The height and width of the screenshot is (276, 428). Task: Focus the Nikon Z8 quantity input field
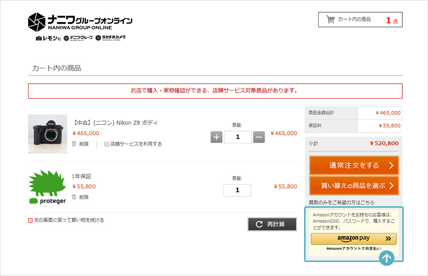coord(238,137)
